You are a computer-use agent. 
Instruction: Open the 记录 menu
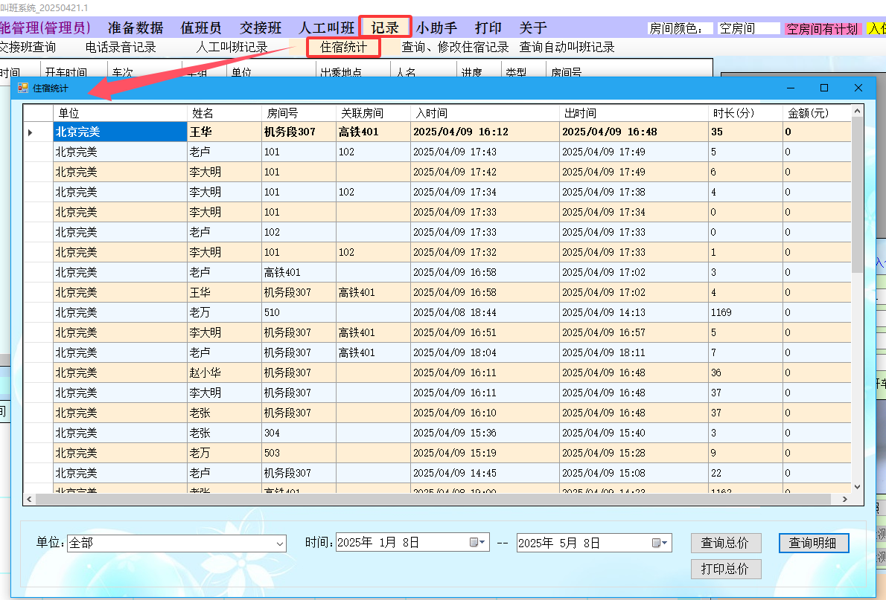pyautogui.click(x=385, y=28)
